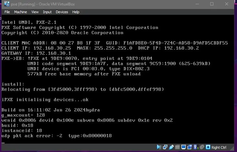Open the File menu
Viewport: 237px width, 152px height.
(7, 12)
